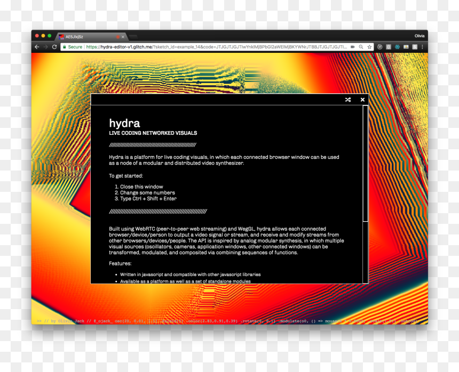The image size is (459, 372).
Task: Click the shuffle icon in the hydra dialog
Action: pos(348,100)
